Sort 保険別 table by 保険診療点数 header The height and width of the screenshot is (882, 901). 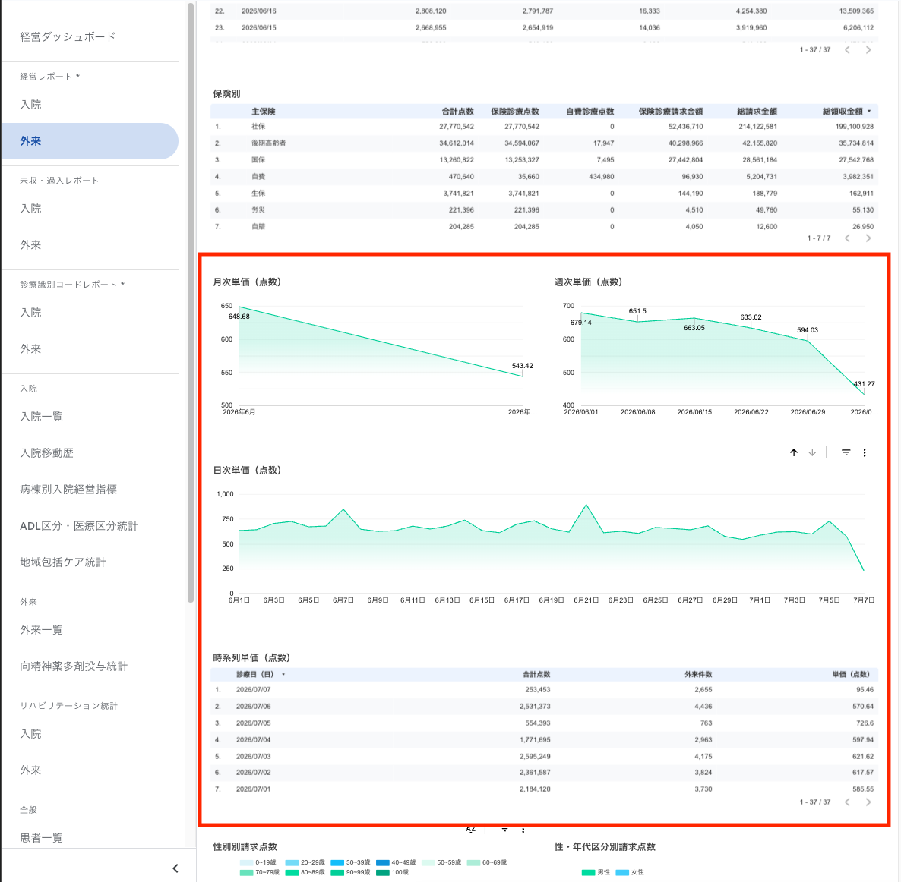click(x=515, y=112)
